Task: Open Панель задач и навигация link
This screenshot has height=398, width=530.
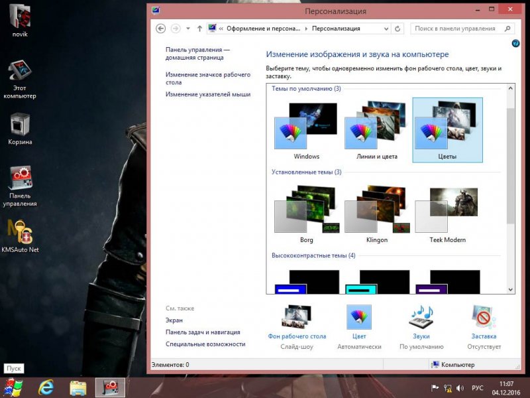Action: click(x=203, y=332)
